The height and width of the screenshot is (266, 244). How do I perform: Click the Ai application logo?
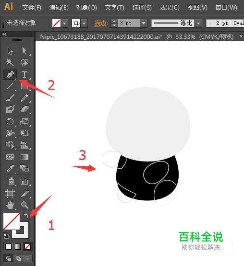pos(9,7)
